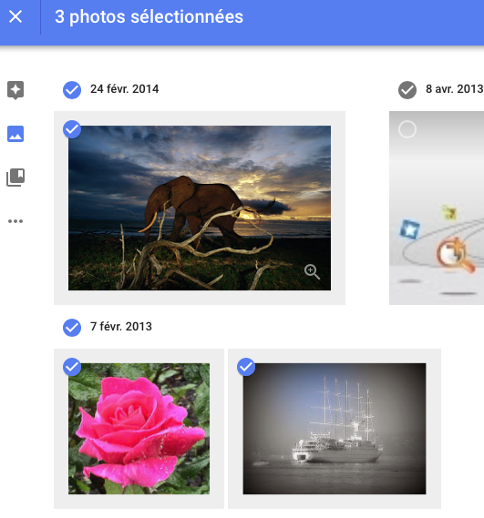This screenshot has height=518, width=484.
Task: Click the pink rose photo
Action: pyautogui.click(x=139, y=429)
